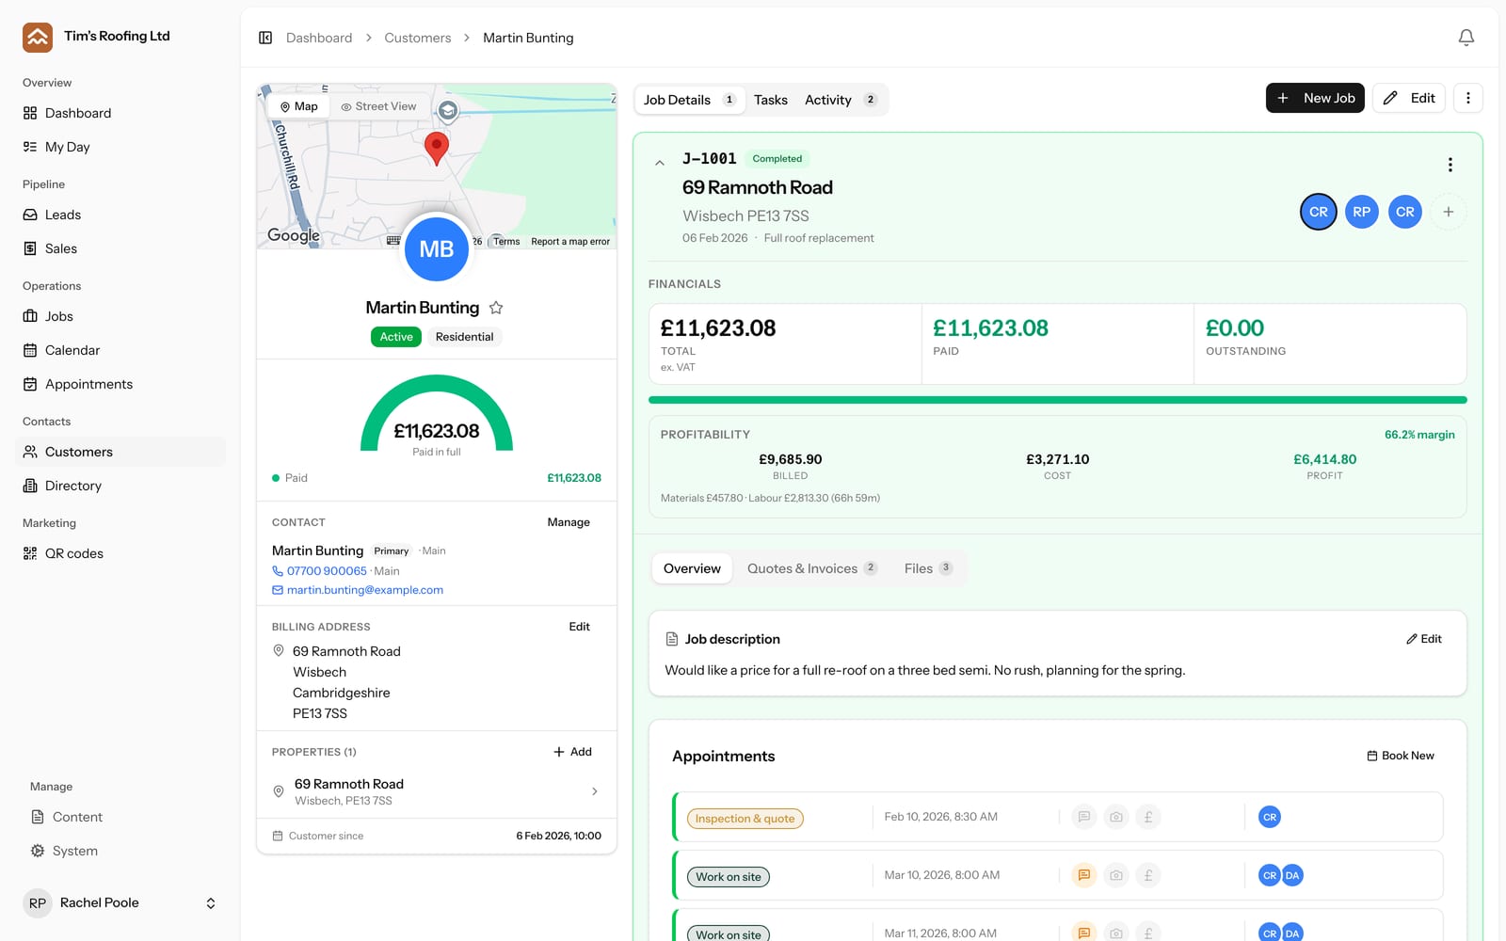Click the red map pin marker
Image resolution: width=1506 pixels, height=941 pixels.
436,149
